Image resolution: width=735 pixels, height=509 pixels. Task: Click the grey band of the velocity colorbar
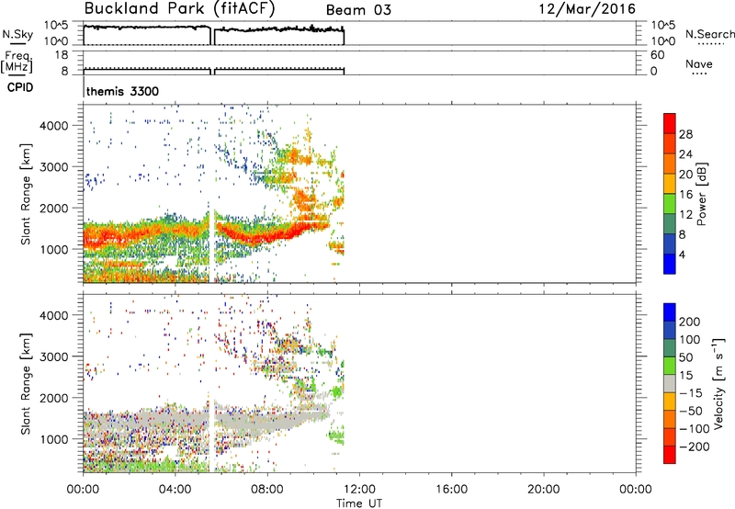pyautogui.click(x=670, y=383)
